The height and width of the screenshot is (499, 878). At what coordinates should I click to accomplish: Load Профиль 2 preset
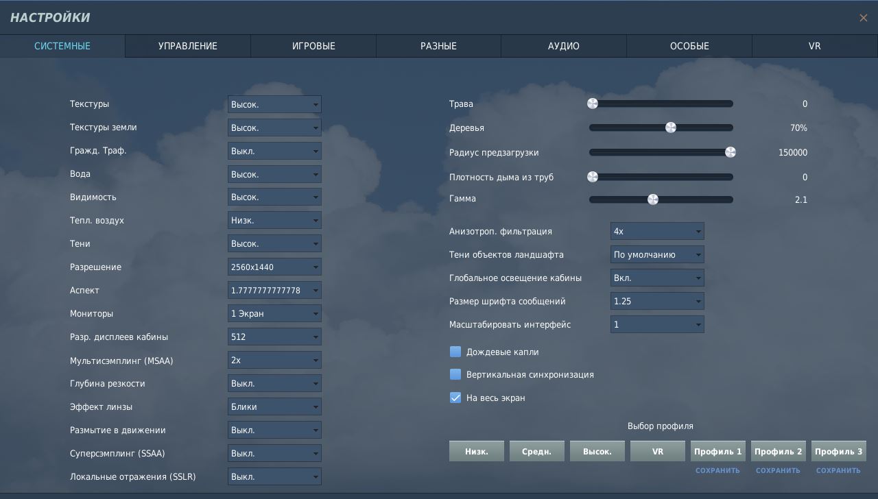click(779, 452)
